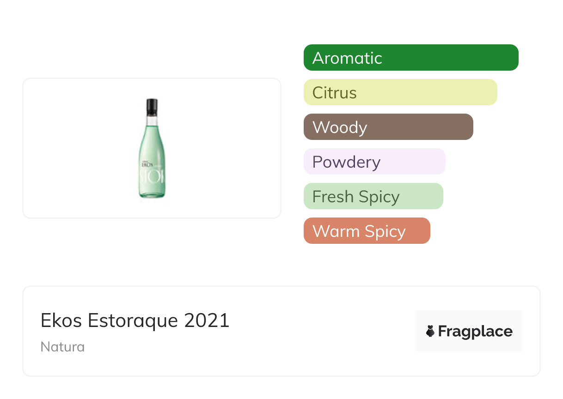Select the Fresh Spicy accord bar
563x399 pixels.
(x=373, y=196)
